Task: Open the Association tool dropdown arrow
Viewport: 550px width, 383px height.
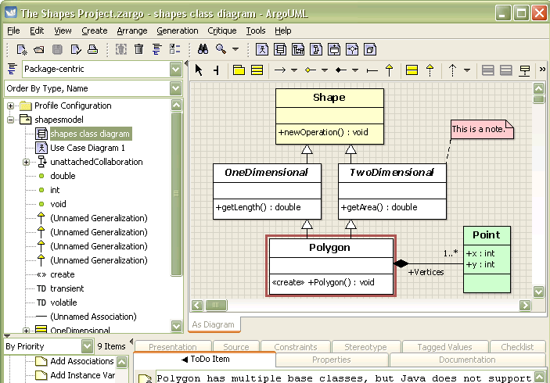Action: click(x=294, y=70)
